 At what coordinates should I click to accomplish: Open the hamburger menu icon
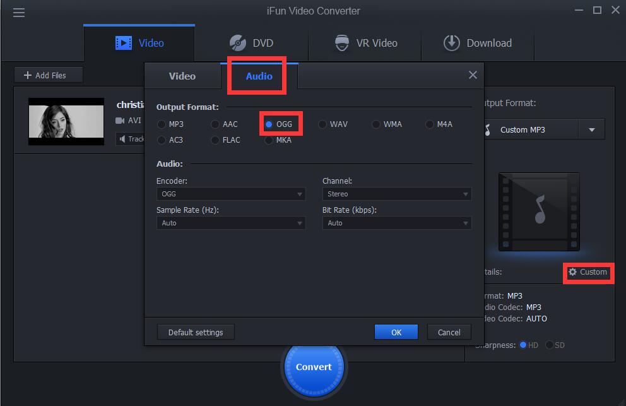pos(19,13)
